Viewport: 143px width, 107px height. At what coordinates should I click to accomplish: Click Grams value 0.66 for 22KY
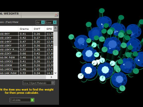point(23,53)
